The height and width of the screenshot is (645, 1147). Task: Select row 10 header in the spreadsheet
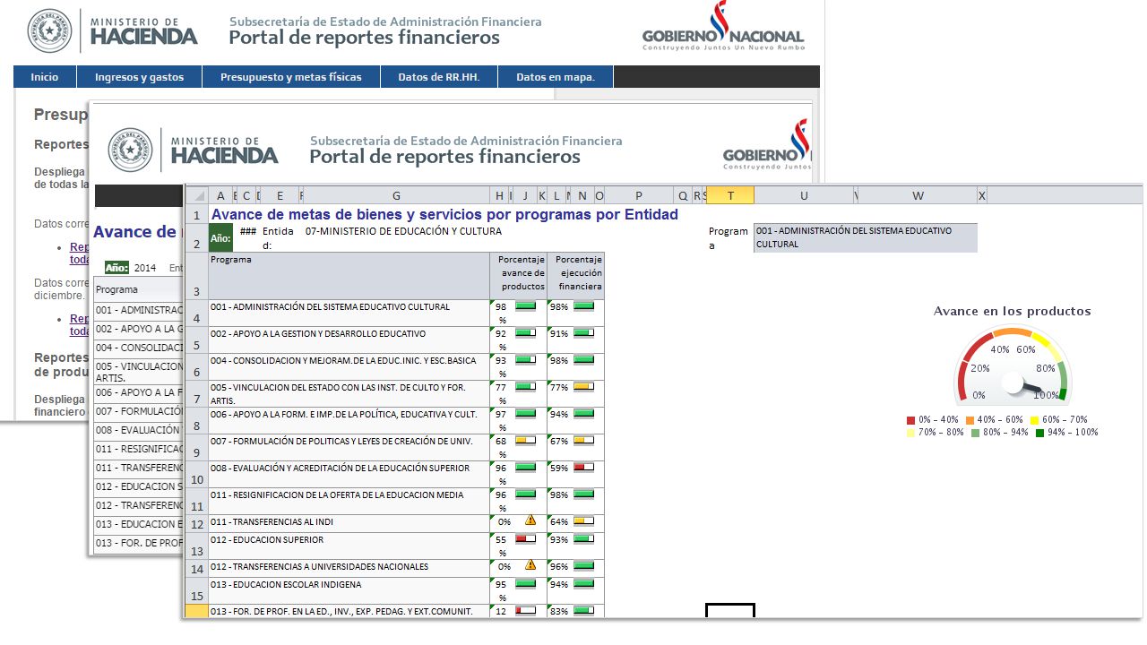pos(196,474)
